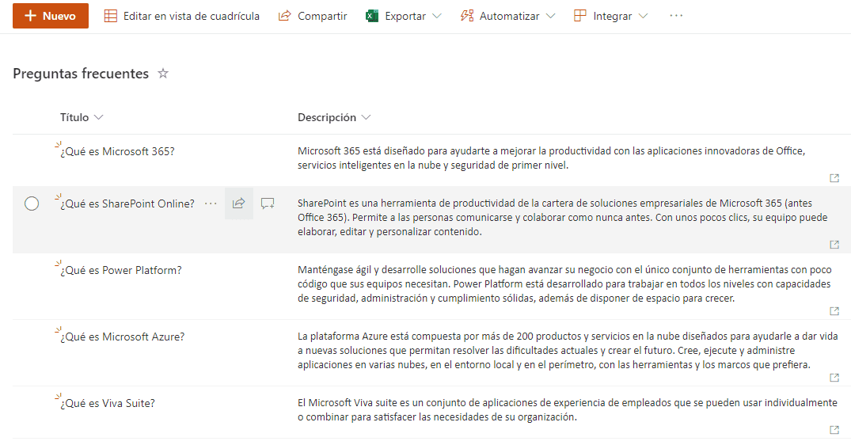Image resolution: width=851 pixels, height=445 pixels.
Task: Click the Power Platform description text
Action: (x=564, y=283)
